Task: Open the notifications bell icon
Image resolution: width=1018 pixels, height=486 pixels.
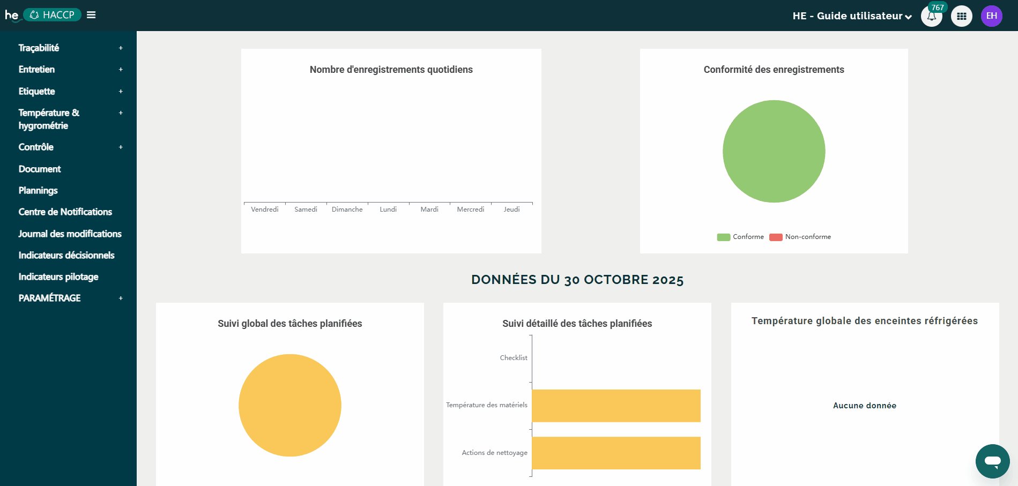Action: [931, 16]
